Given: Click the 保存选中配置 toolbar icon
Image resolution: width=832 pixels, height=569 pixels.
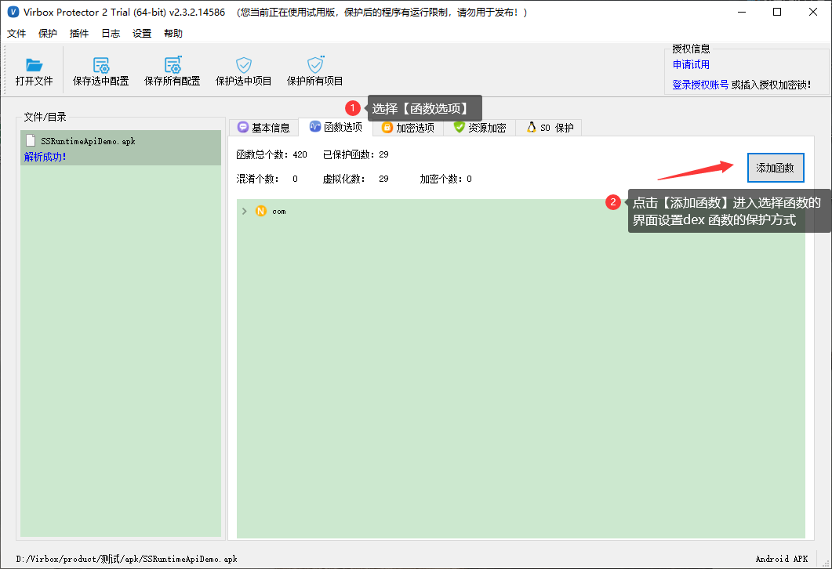Looking at the screenshot, I should pos(101,65).
